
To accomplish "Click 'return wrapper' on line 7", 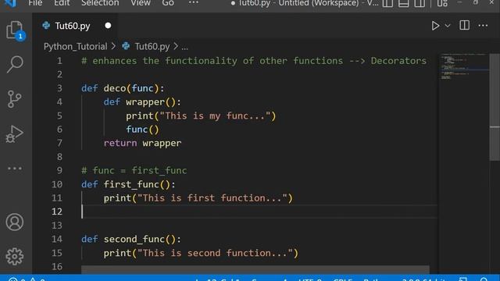I will pyautogui.click(x=142, y=143).
